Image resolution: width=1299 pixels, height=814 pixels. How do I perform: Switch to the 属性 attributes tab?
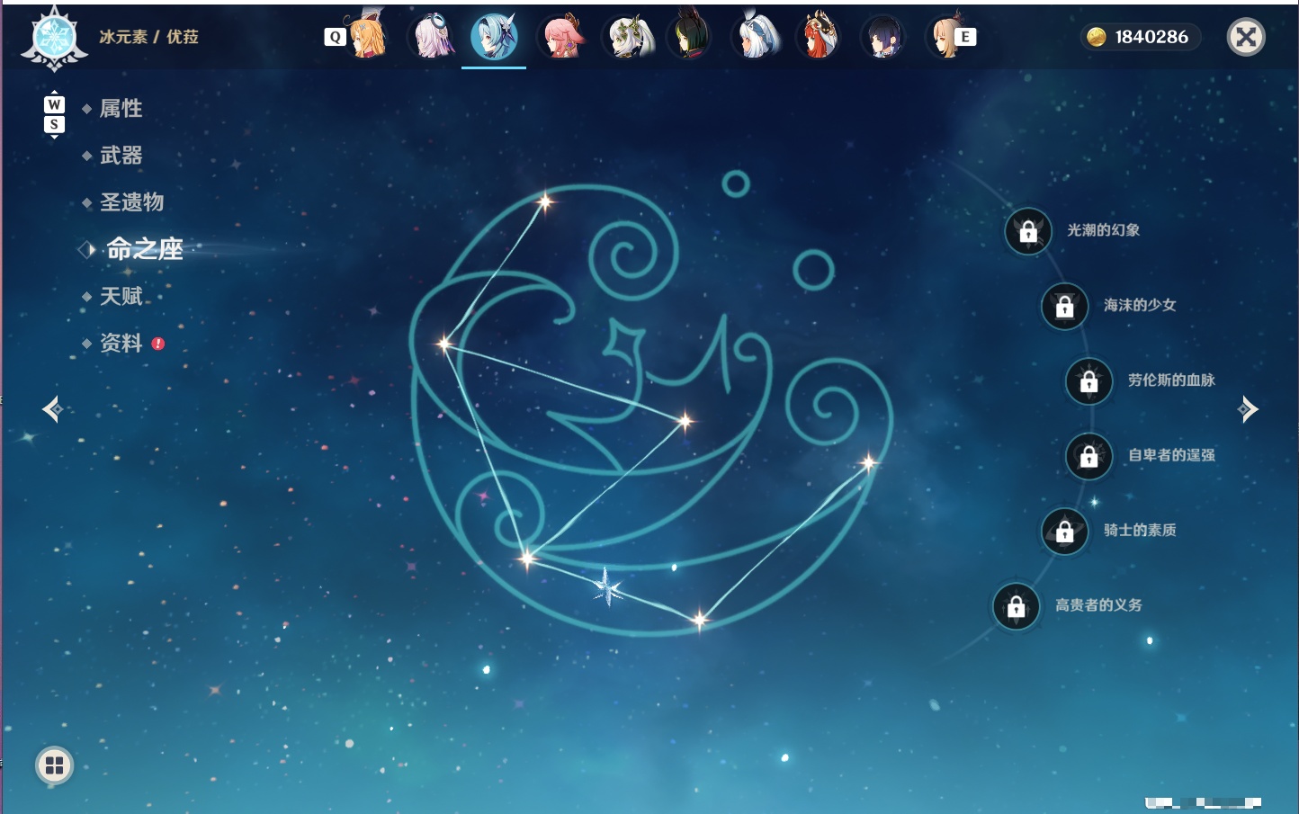point(121,109)
